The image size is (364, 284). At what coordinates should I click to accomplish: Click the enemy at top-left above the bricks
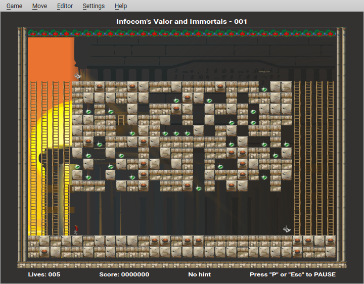pyautogui.click(x=77, y=76)
